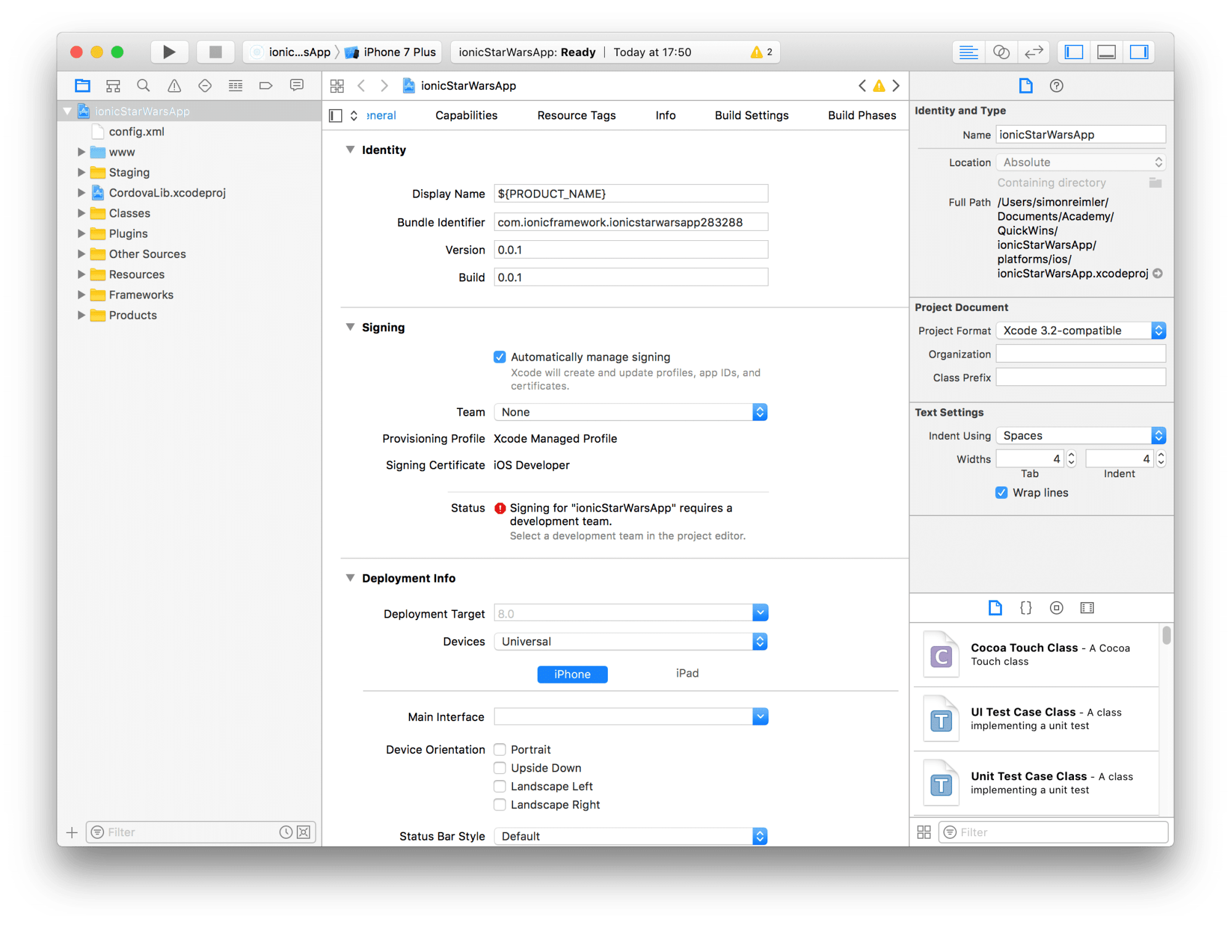
Task: Click the Run play button
Action: (x=169, y=52)
